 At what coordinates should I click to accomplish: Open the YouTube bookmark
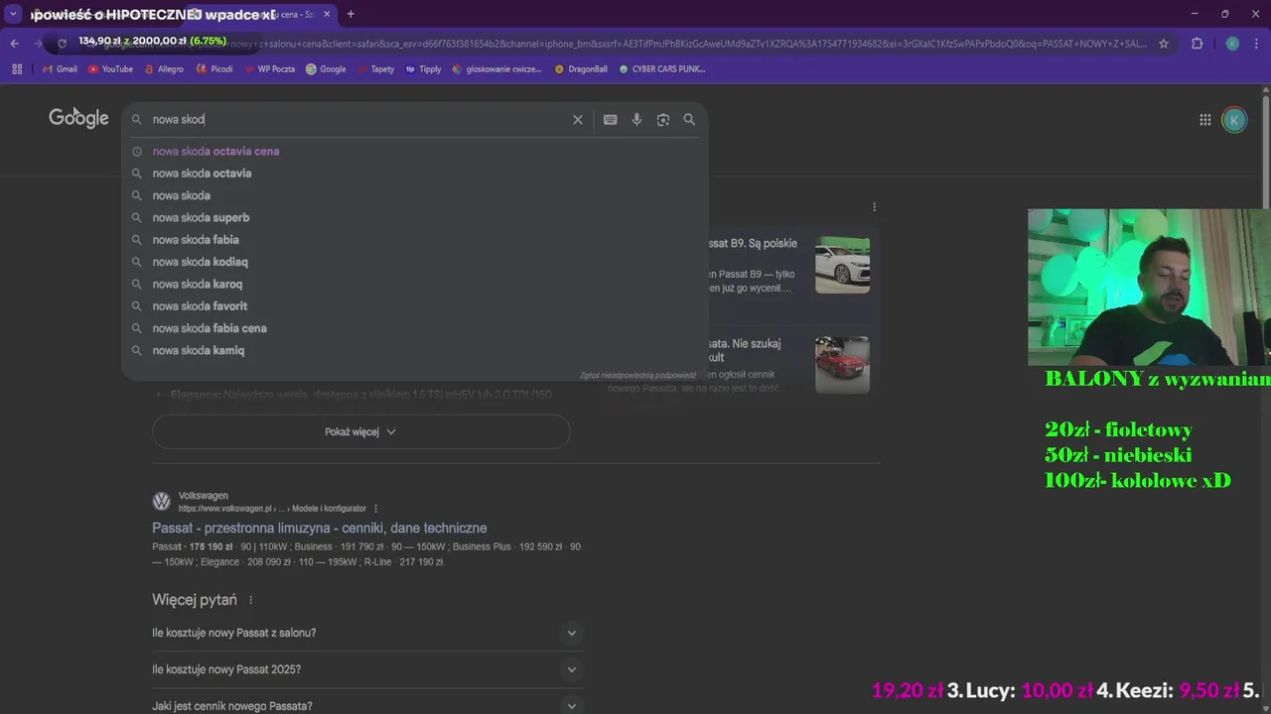[x=110, y=69]
